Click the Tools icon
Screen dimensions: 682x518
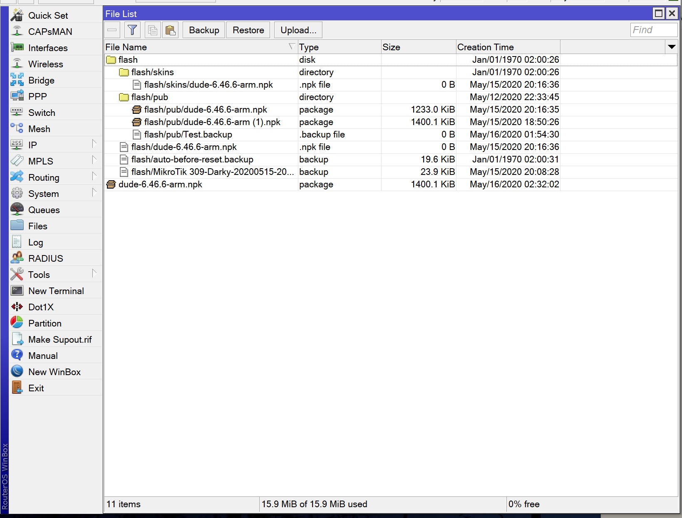tap(17, 275)
